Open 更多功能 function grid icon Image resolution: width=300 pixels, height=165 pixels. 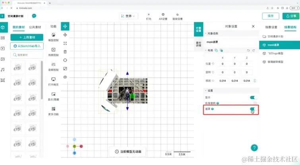[53, 109]
